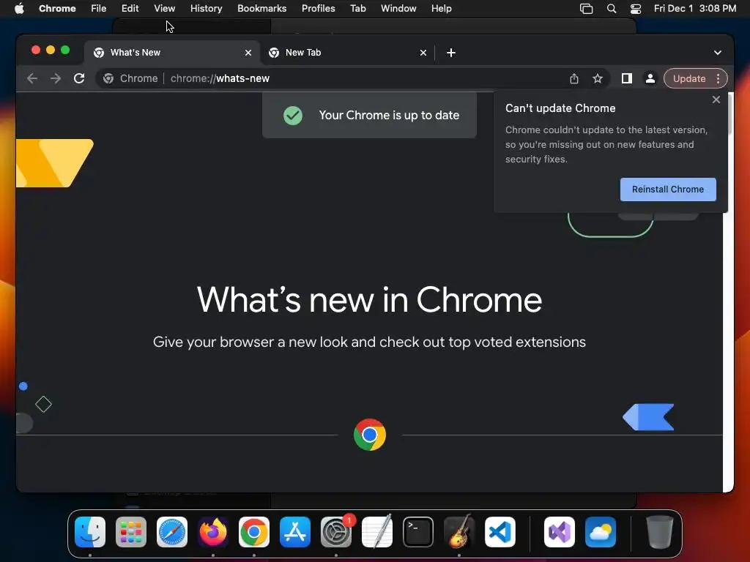Open a new tab with the plus button
This screenshot has height=562, width=750.
point(451,53)
